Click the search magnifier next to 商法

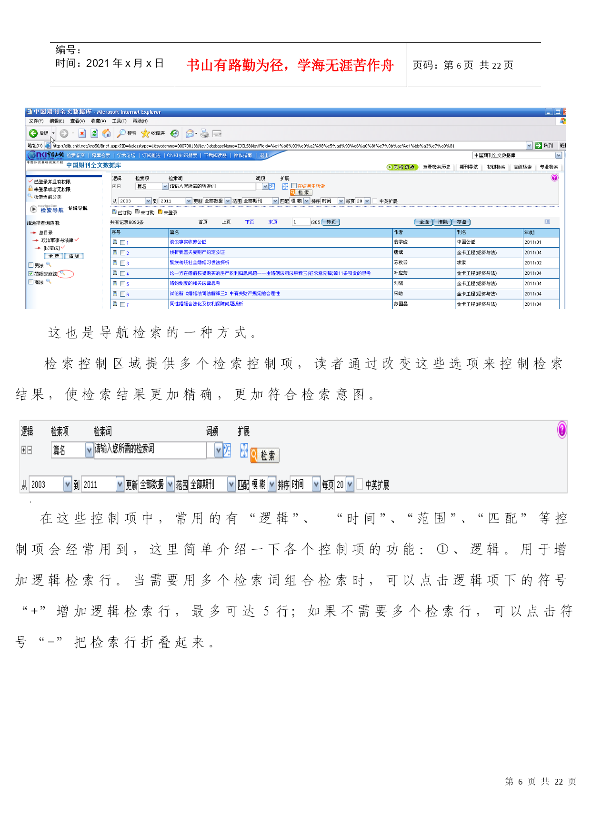tap(49, 282)
